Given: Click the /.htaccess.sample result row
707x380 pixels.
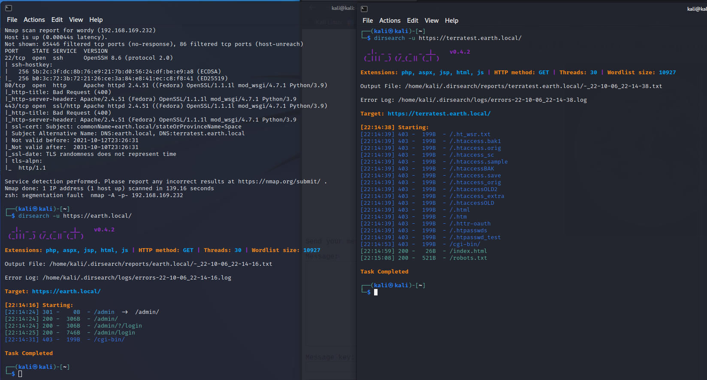Looking at the screenshot, I should [434, 162].
